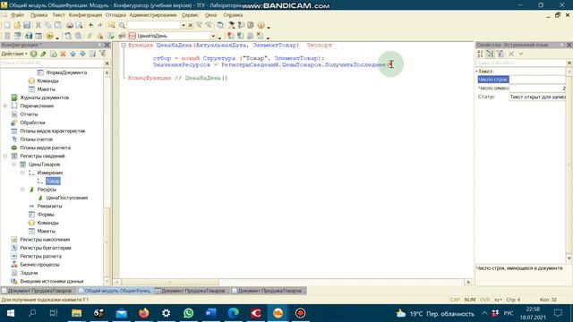Collapse the Текст property group
Screen dimensions: 573x322
coord(476,72)
